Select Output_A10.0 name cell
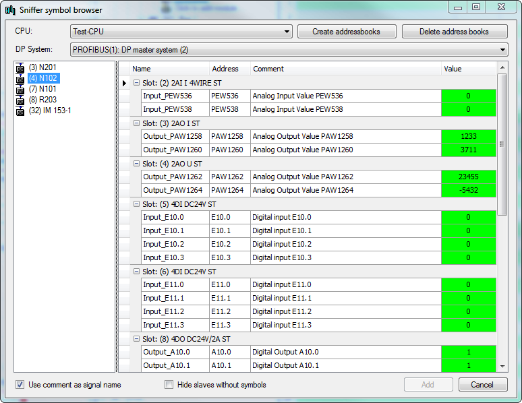This screenshot has height=403, width=522. coord(175,352)
